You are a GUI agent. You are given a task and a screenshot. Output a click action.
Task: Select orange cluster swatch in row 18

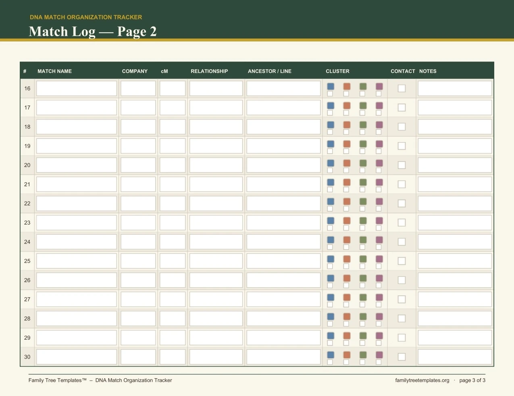click(x=347, y=125)
